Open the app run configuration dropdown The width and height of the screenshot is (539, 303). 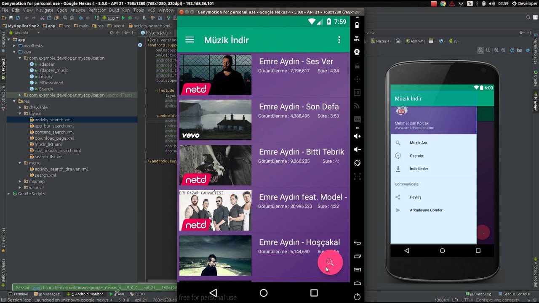(110, 18)
